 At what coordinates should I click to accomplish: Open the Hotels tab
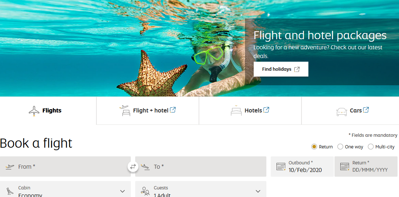(250, 111)
